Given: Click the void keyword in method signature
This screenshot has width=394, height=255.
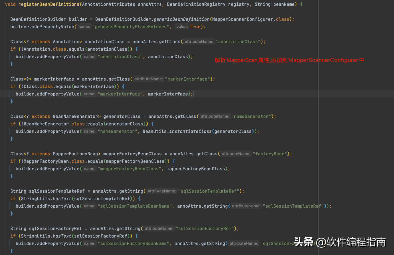Looking at the screenshot, I should (x=11, y=4).
